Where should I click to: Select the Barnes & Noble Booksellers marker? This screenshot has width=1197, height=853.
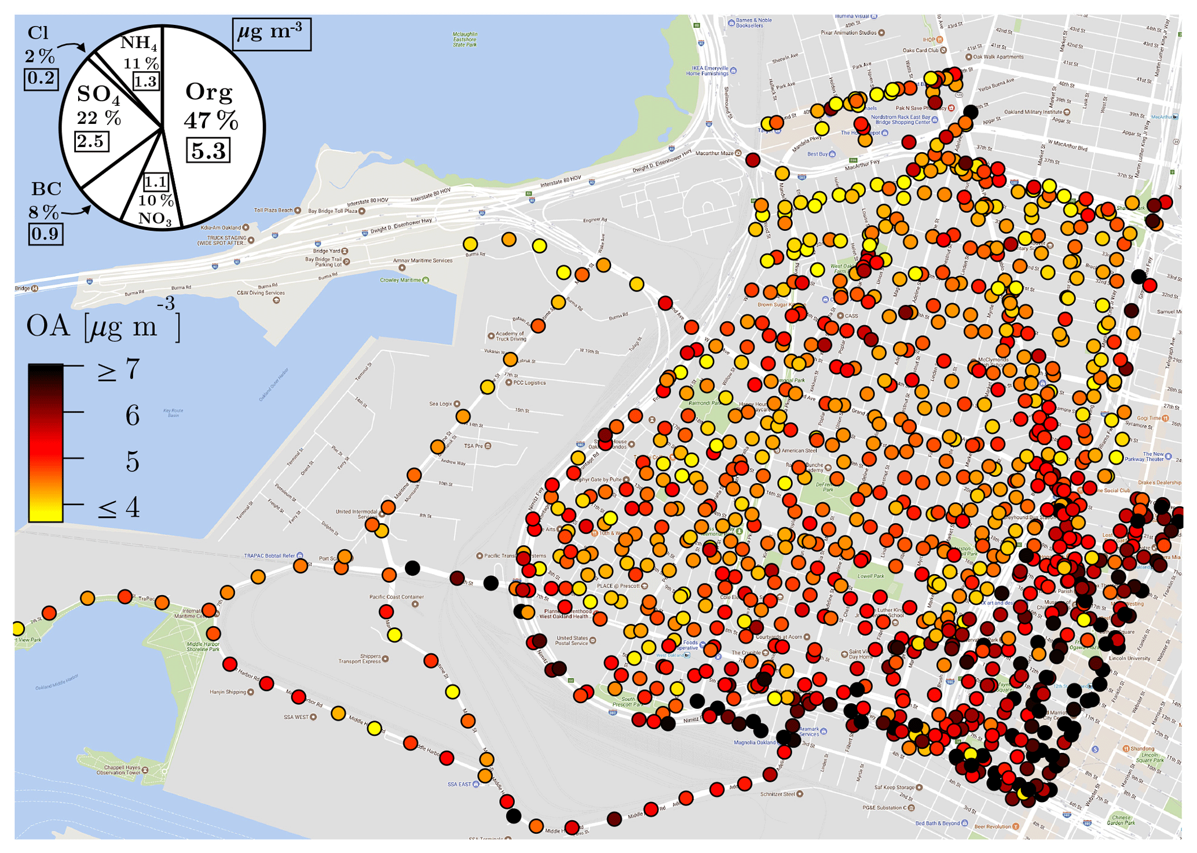731,23
